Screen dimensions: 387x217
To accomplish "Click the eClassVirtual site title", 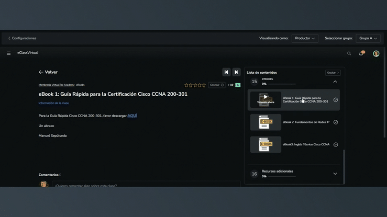I will (27, 53).
